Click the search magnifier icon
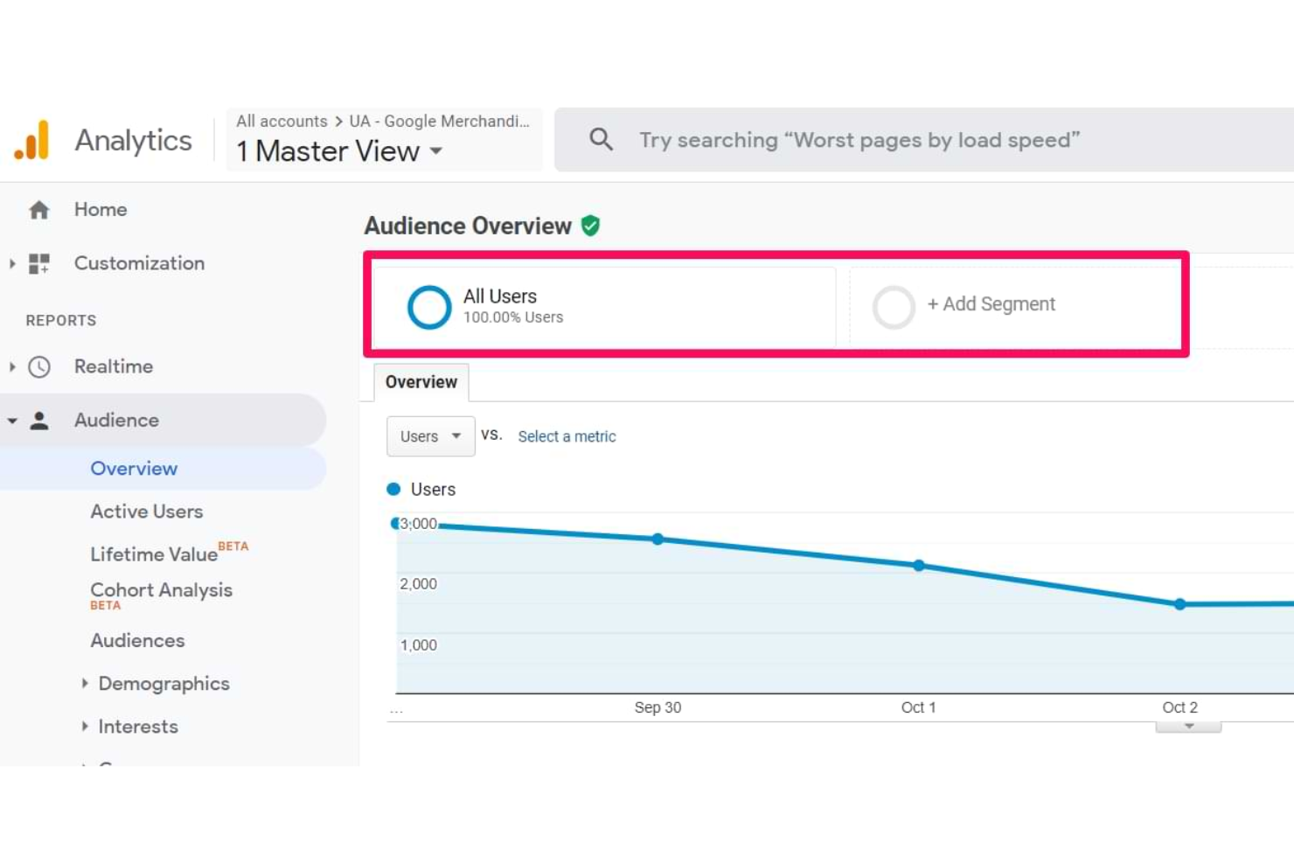This screenshot has width=1294, height=863. click(x=601, y=139)
